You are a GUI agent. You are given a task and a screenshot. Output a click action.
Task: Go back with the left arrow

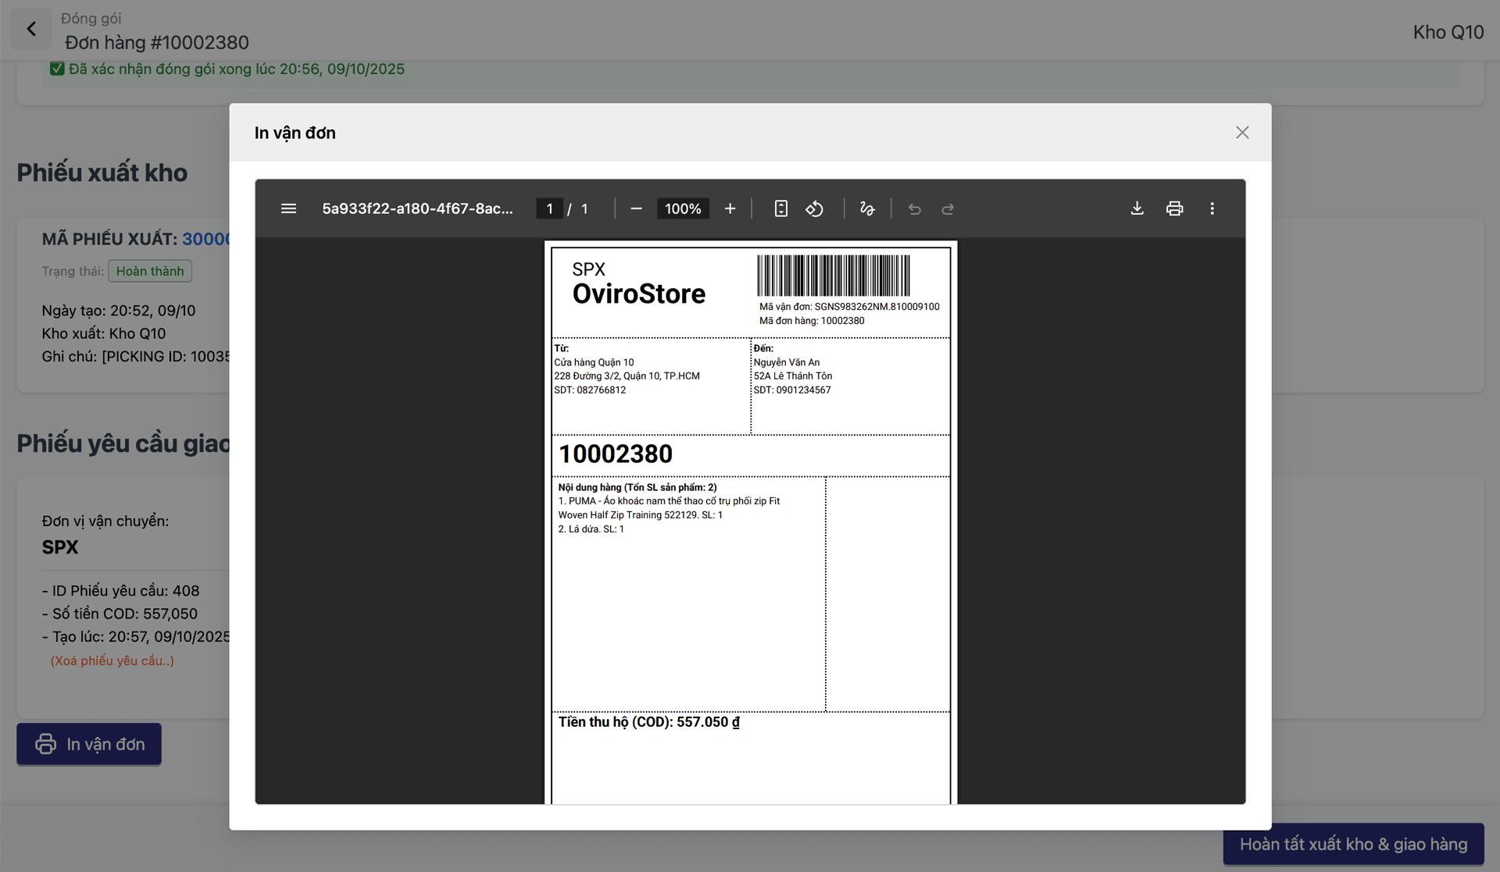31,29
